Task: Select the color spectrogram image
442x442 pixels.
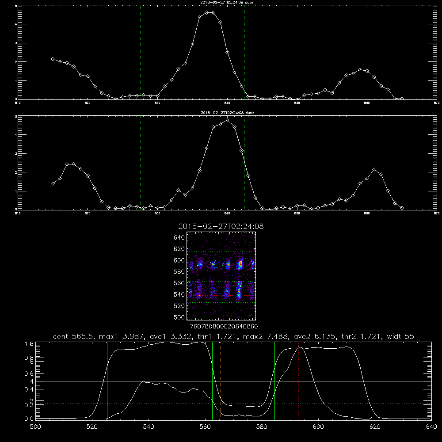Action: tap(221, 276)
